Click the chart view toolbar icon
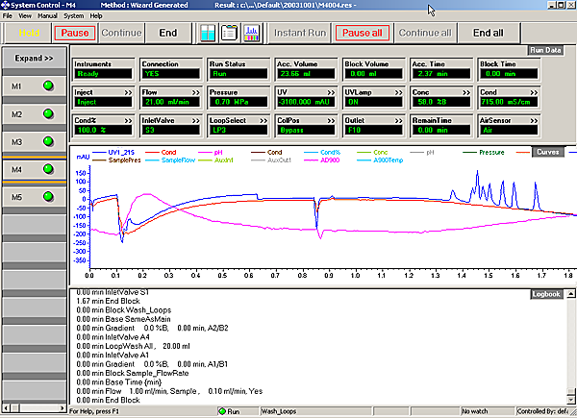 pos(252,33)
